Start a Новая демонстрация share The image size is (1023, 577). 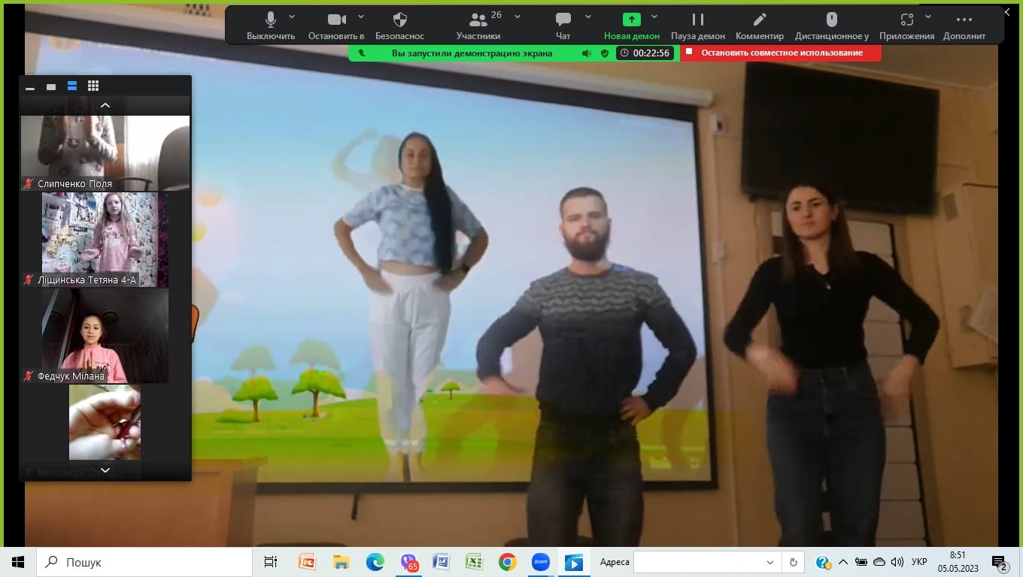[632, 20]
